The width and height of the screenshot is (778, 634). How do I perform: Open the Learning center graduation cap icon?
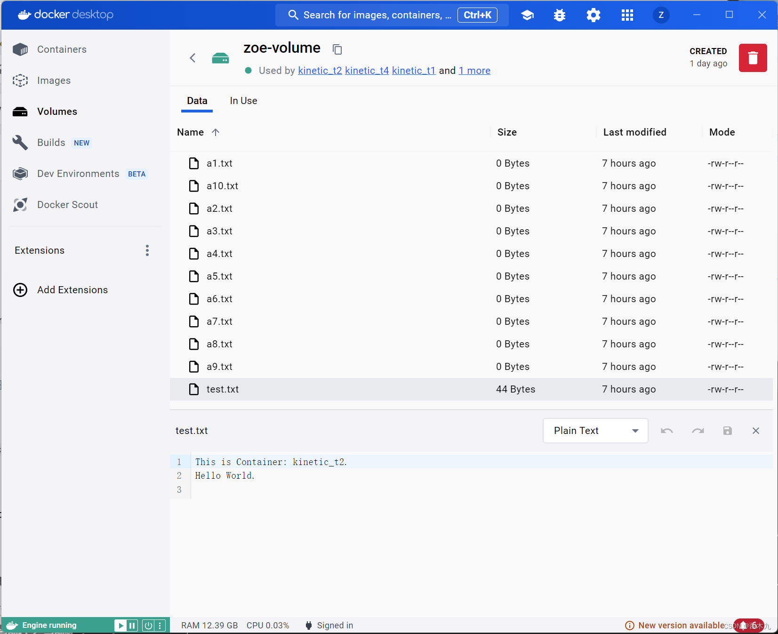527,15
